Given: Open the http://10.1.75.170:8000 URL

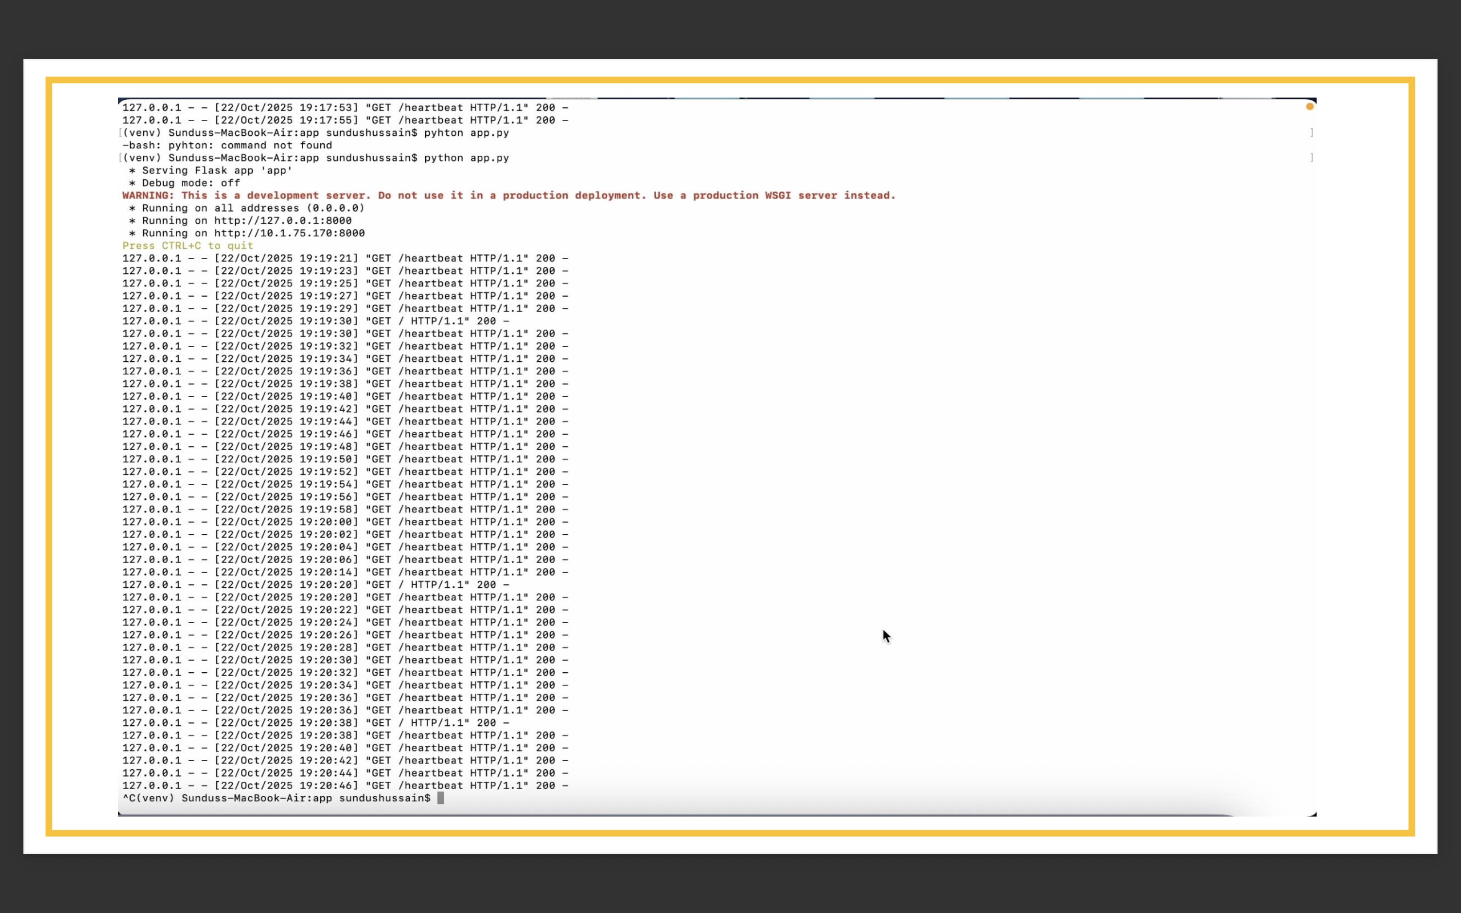Looking at the screenshot, I should coord(289,233).
